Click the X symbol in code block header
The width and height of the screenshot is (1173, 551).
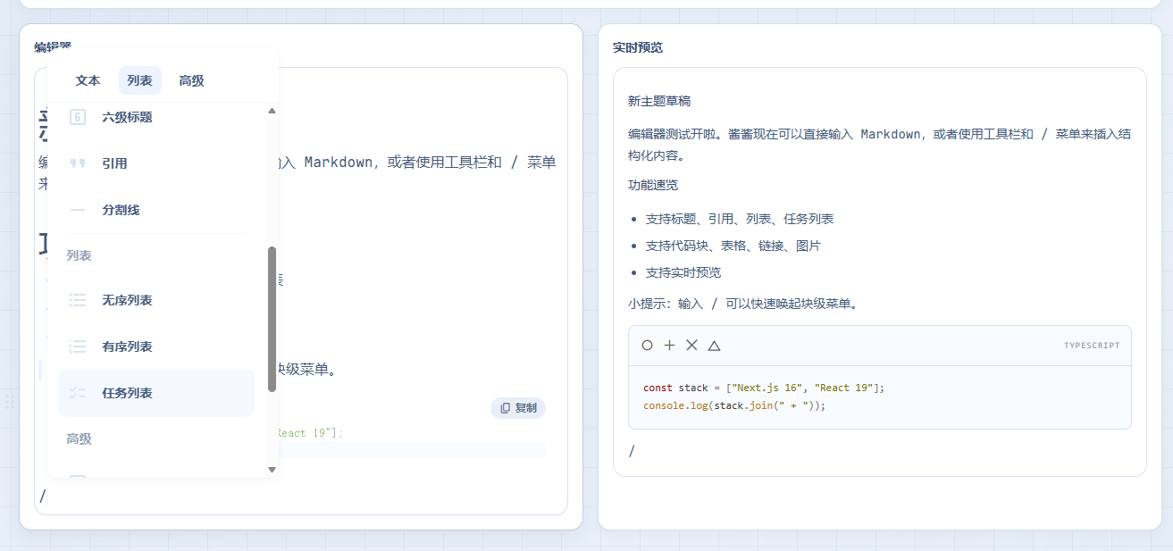coord(691,346)
